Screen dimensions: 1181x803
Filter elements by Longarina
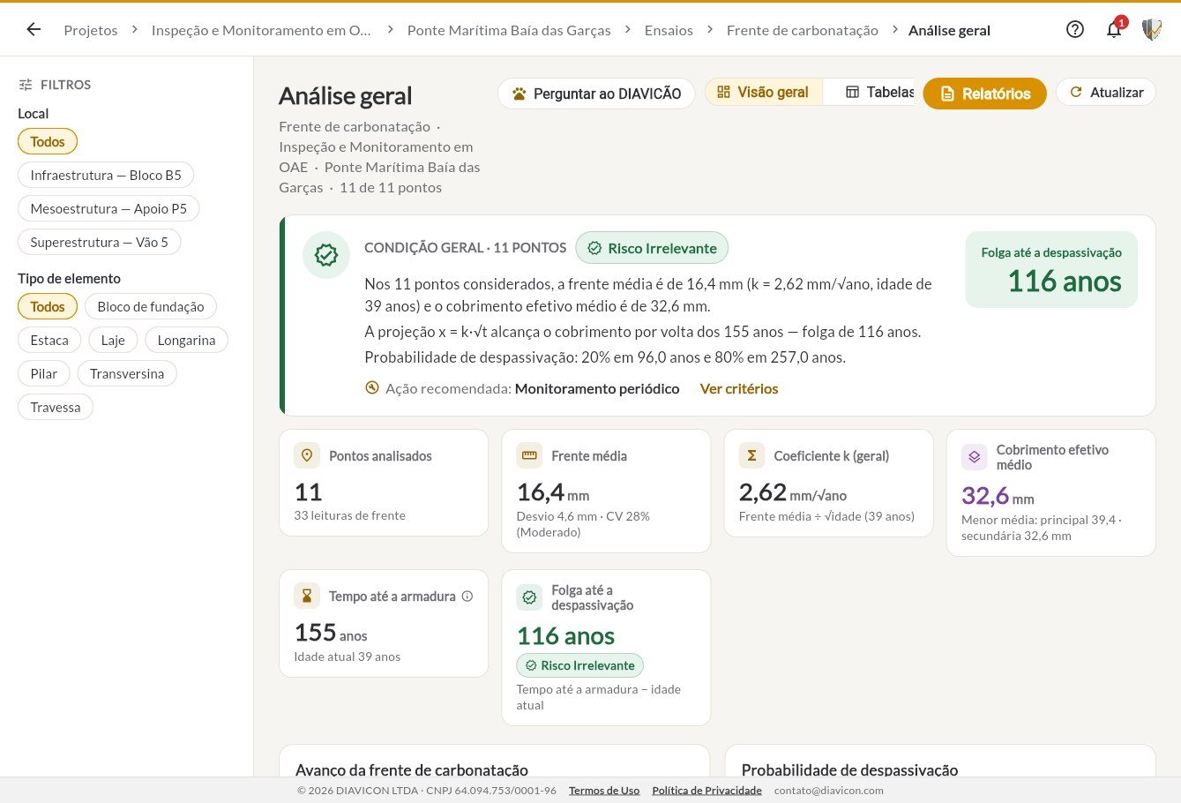[x=186, y=340]
